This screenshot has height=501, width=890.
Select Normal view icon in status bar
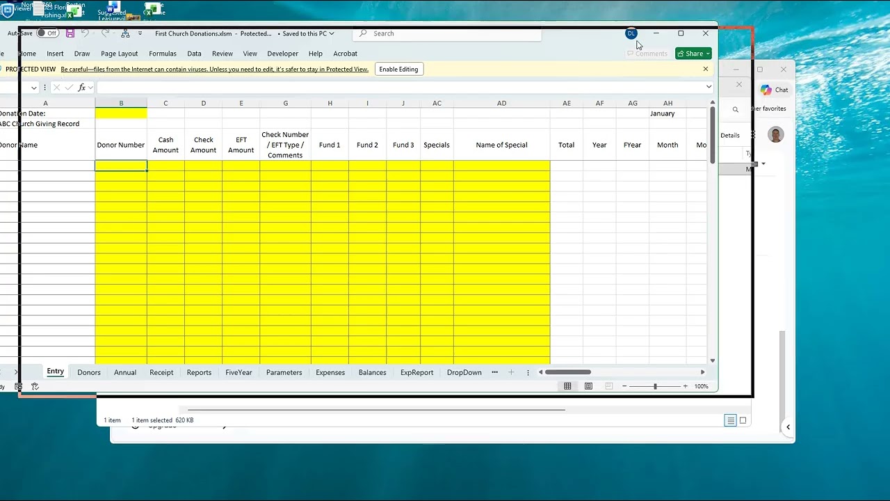[x=567, y=386]
